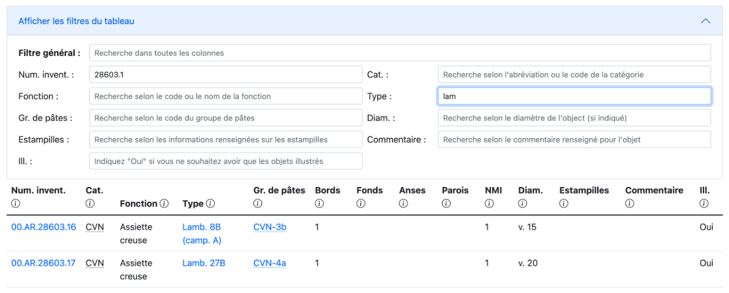The image size is (729, 293).
Task: Open paste group CVN-3b link
Action: [x=270, y=227]
